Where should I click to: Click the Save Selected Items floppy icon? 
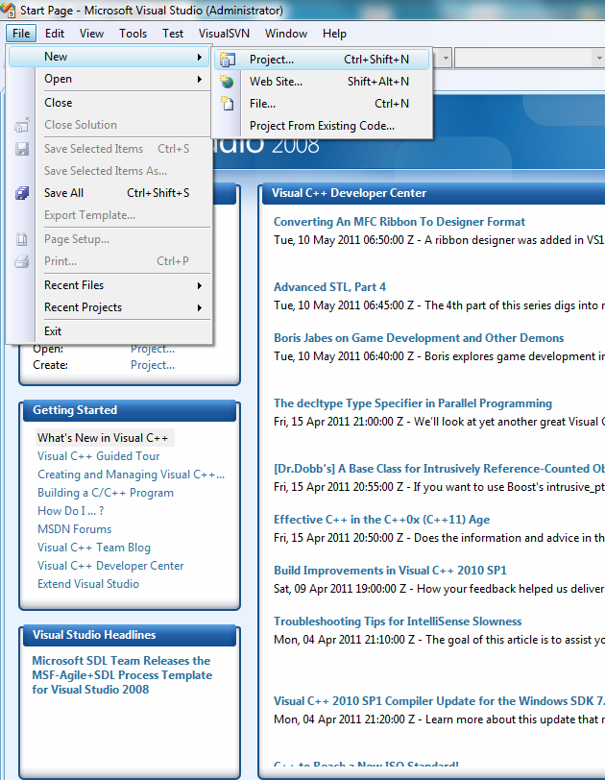[x=22, y=149]
